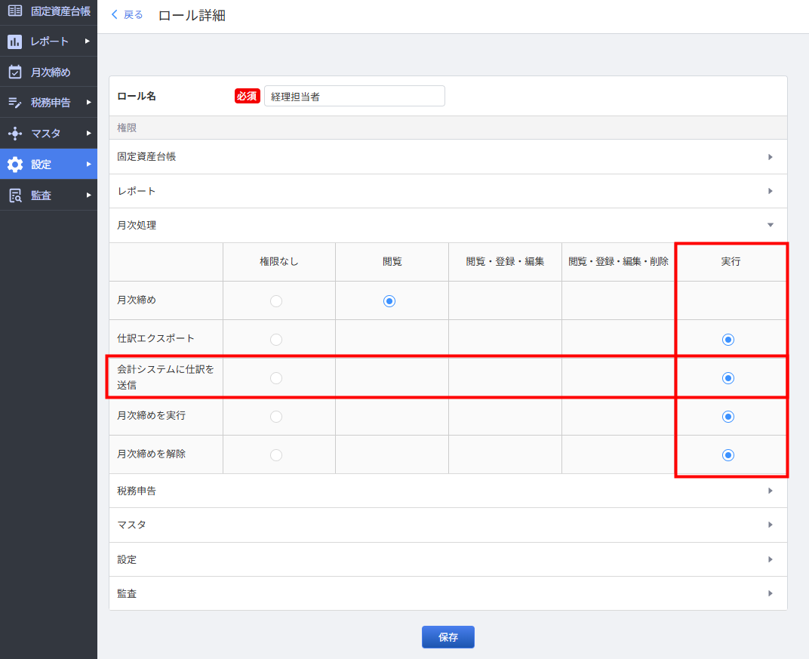Click the back chevron icon beside 戻る

[x=115, y=15]
